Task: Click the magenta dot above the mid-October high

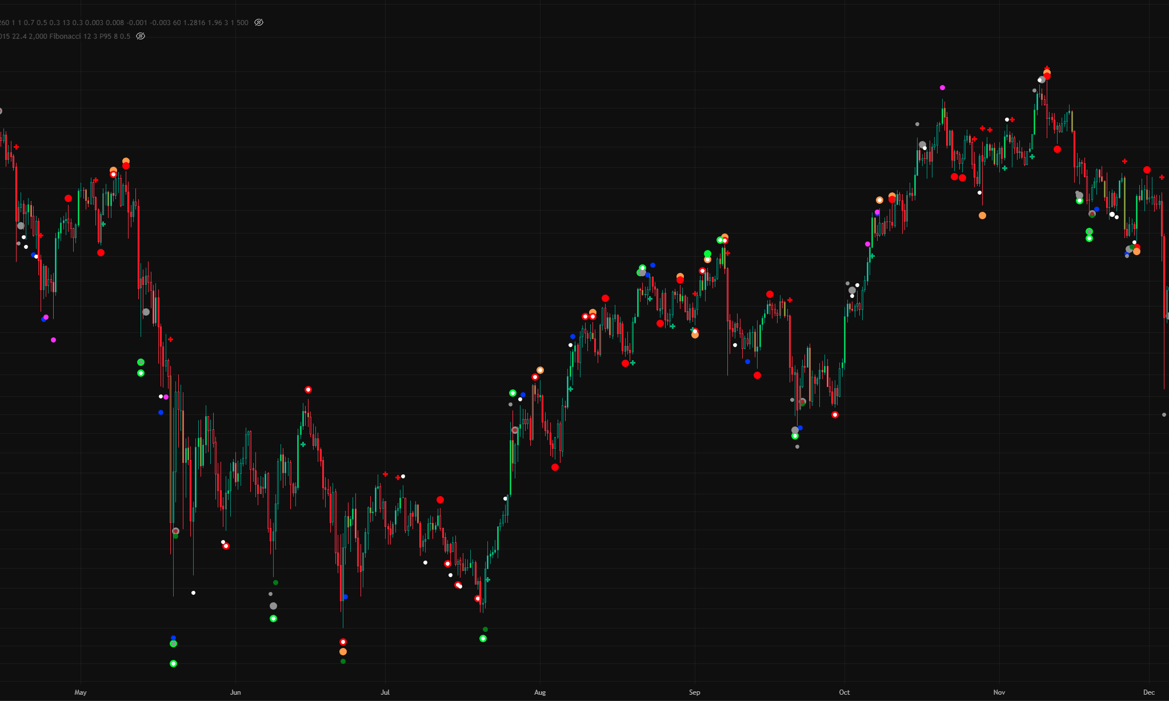Action: [x=942, y=88]
